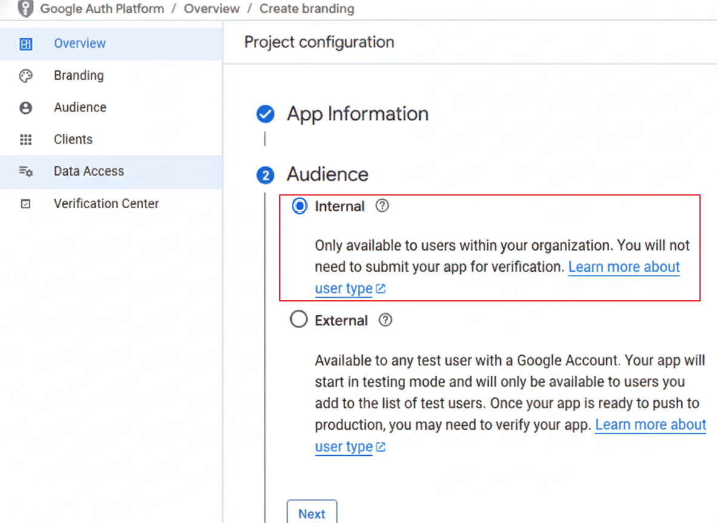717x523 pixels.
Task: Click the Clients grid icon
Action: [x=25, y=140]
